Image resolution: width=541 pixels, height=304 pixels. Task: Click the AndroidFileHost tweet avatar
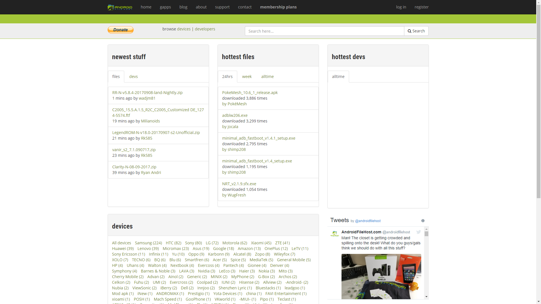335,234
